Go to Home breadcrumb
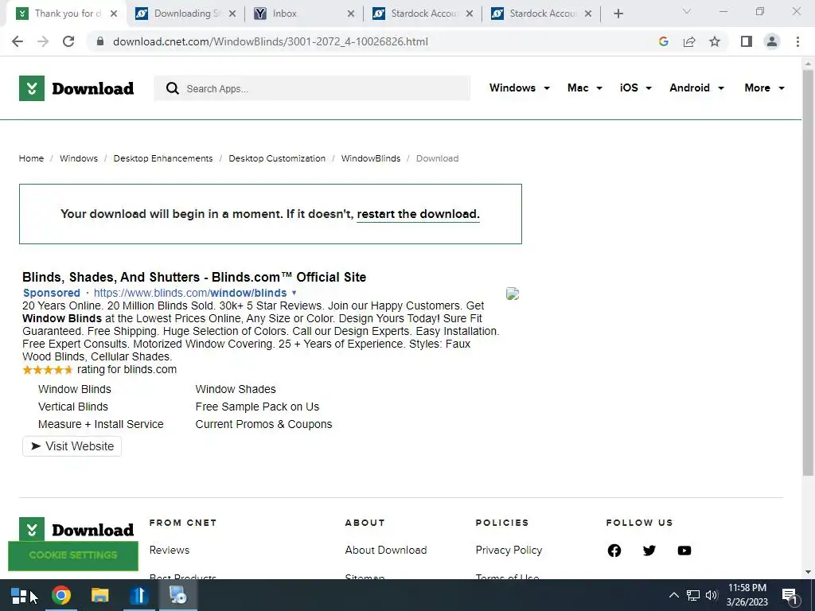This screenshot has height=611, width=815. tap(31, 158)
